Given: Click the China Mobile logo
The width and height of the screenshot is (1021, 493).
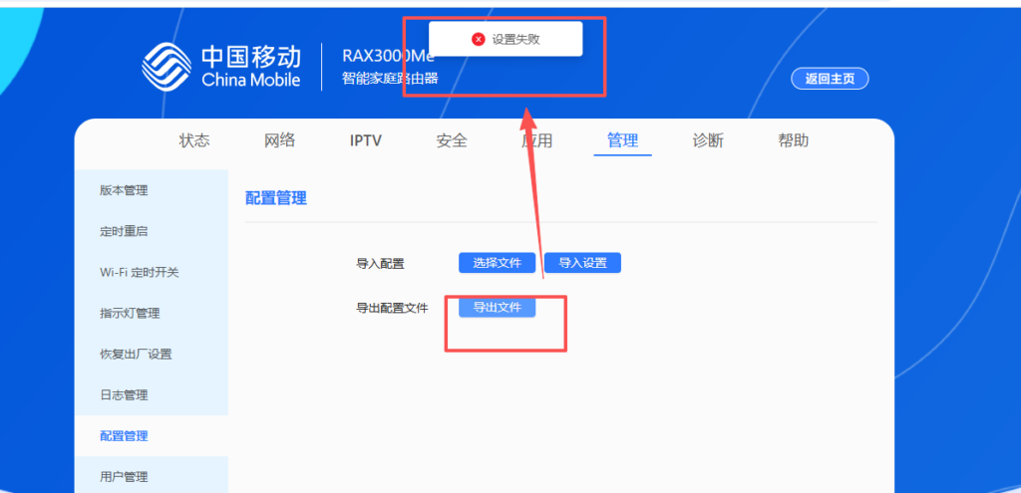Looking at the screenshot, I should coord(221,67).
